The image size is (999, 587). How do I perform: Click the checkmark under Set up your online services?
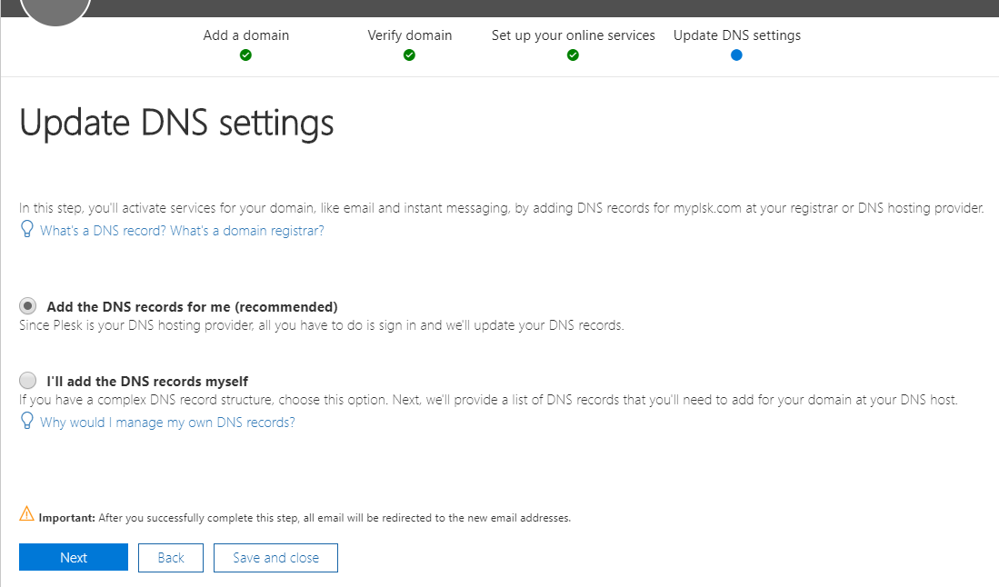pos(573,55)
